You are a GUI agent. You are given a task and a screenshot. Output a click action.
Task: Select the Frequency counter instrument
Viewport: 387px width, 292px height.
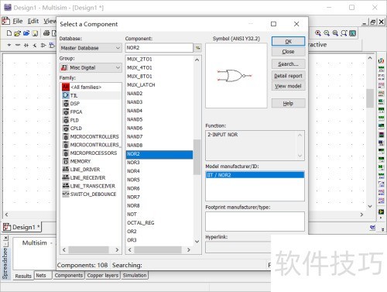click(381, 110)
